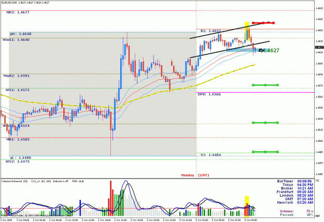
Task: Select the WS1: 1.4572 support label
Action: point(18,90)
